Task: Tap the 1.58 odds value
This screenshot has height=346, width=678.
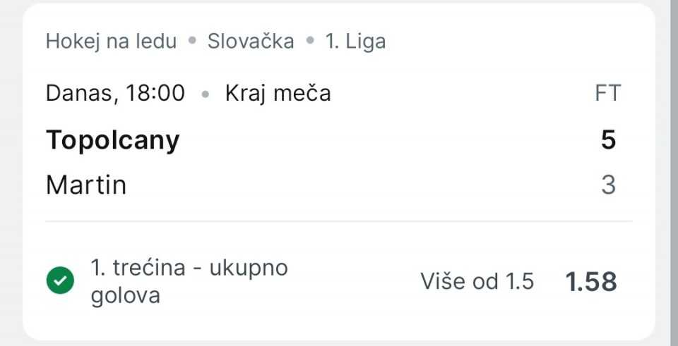Action: point(591,282)
